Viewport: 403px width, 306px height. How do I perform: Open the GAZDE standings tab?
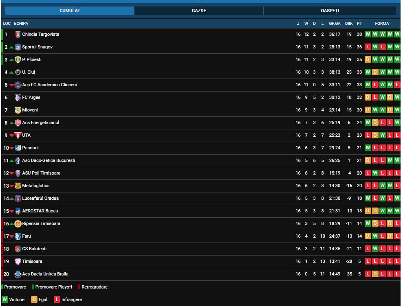coord(199,11)
